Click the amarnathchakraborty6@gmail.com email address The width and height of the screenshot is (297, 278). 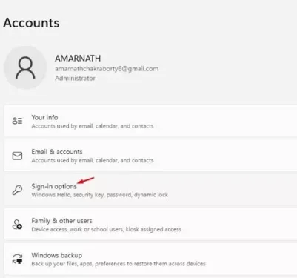(107, 69)
